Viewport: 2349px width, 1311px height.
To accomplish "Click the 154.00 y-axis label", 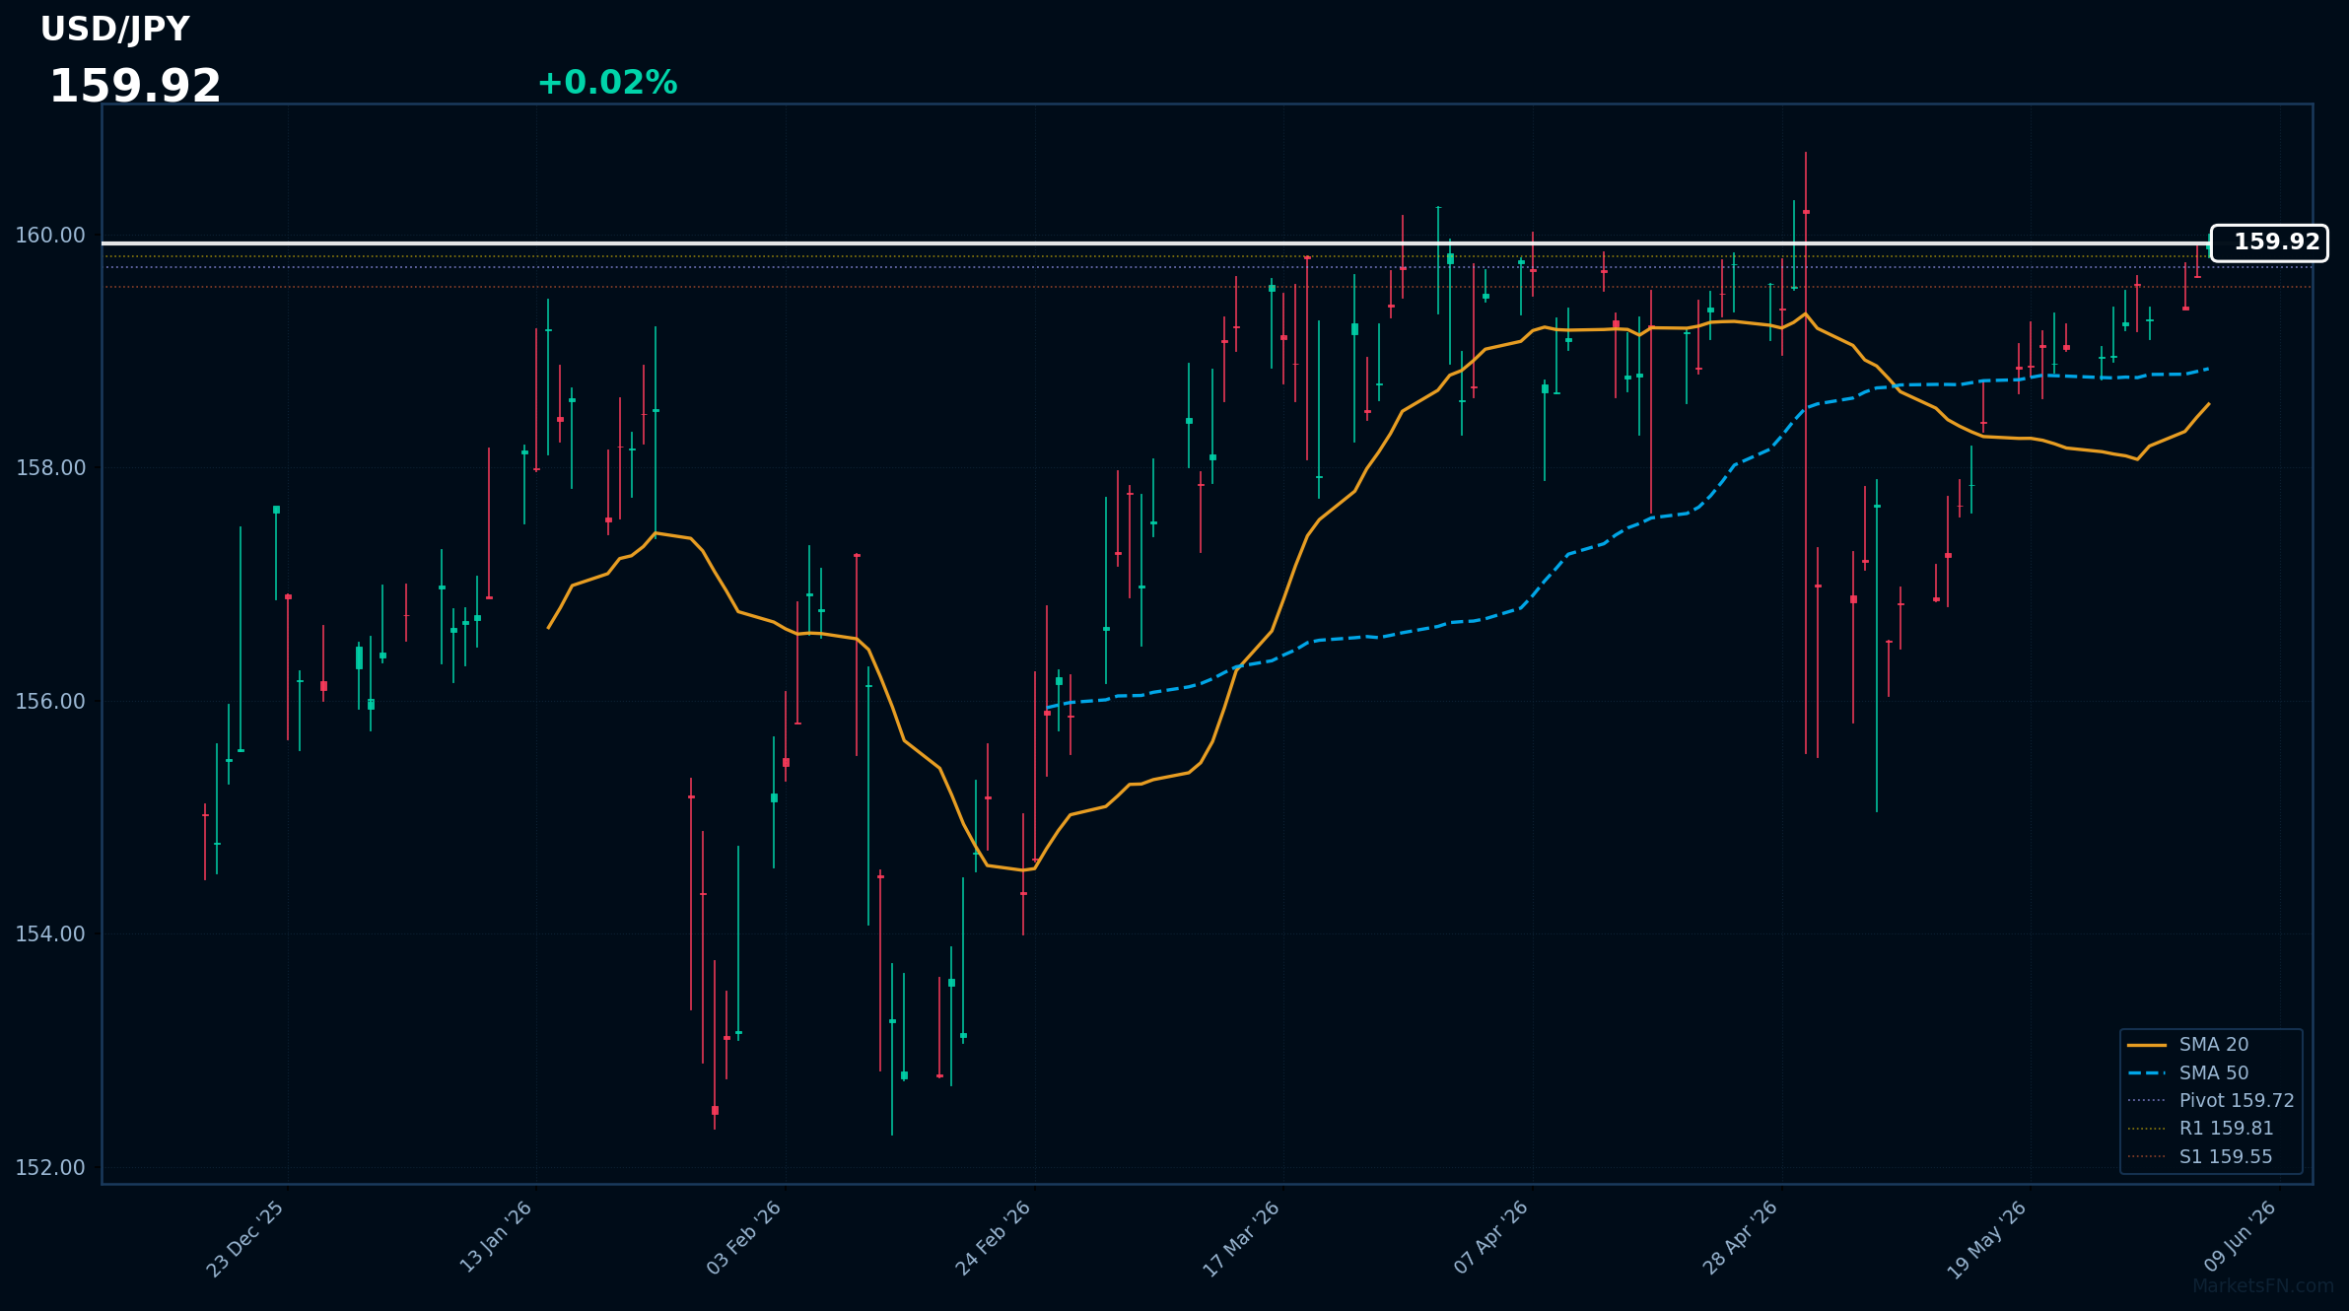I will pos(50,934).
